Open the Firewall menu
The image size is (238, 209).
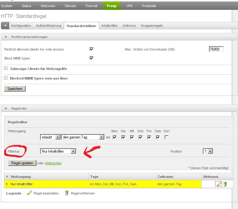point(91,6)
